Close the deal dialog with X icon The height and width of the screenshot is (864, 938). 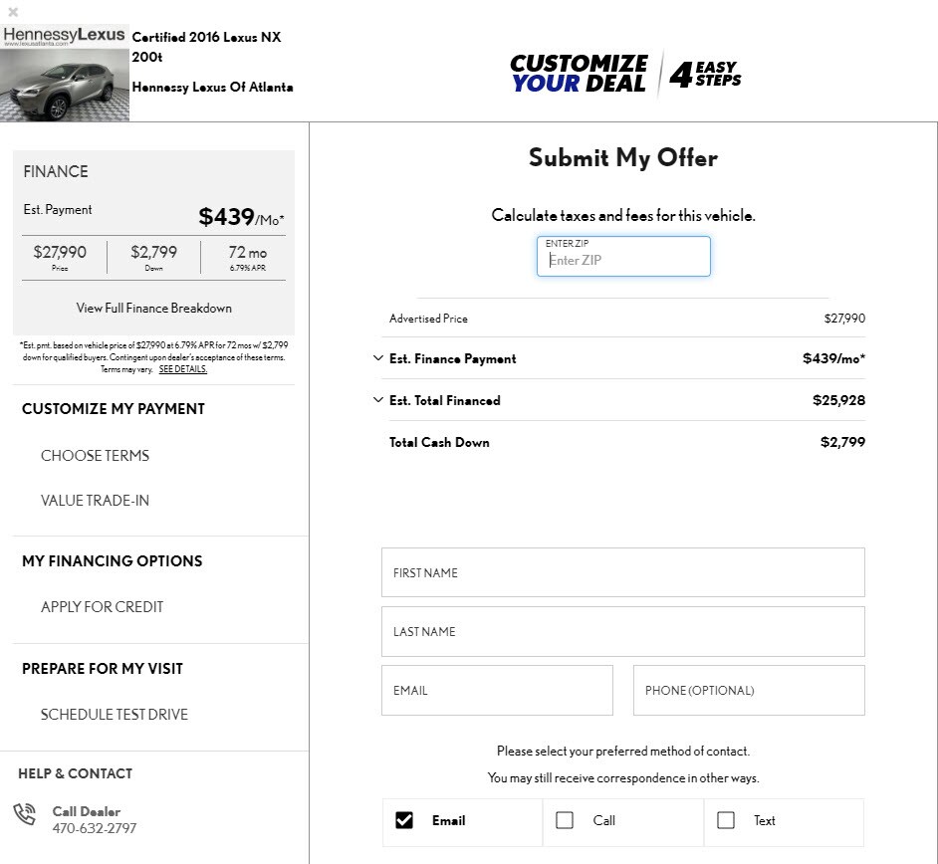click(x=13, y=11)
